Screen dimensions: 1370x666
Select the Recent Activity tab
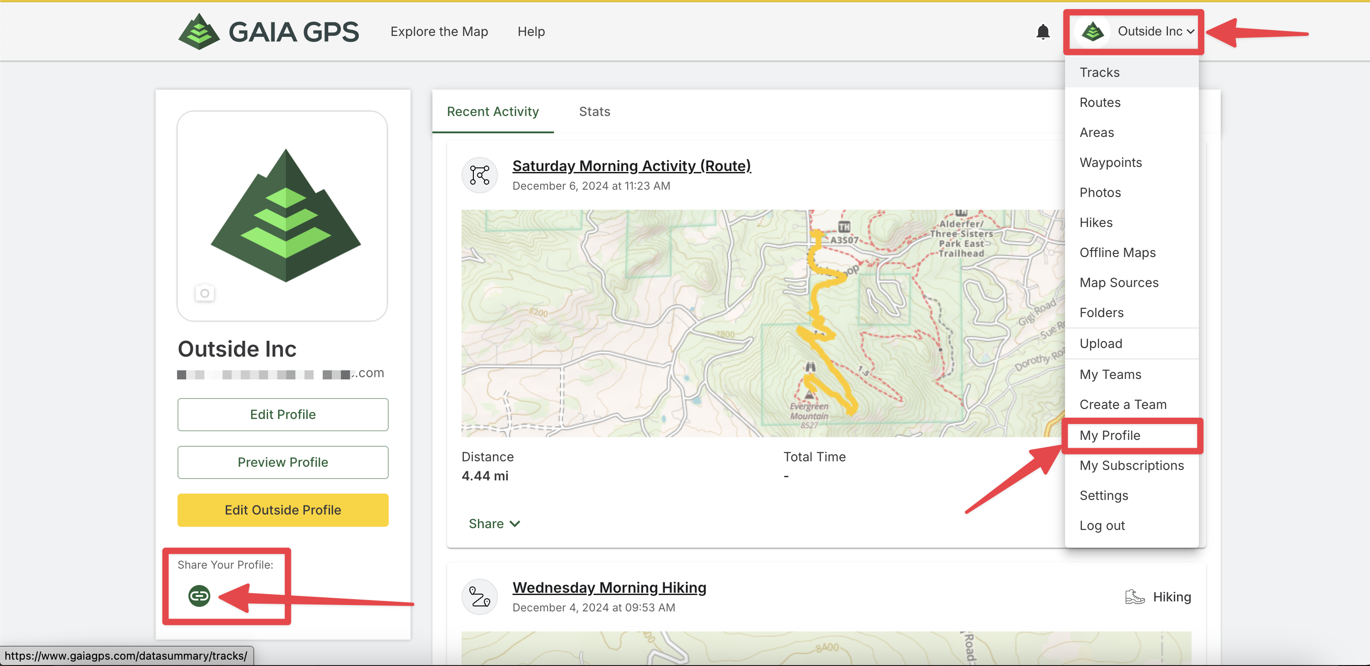[x=492, y=111]
